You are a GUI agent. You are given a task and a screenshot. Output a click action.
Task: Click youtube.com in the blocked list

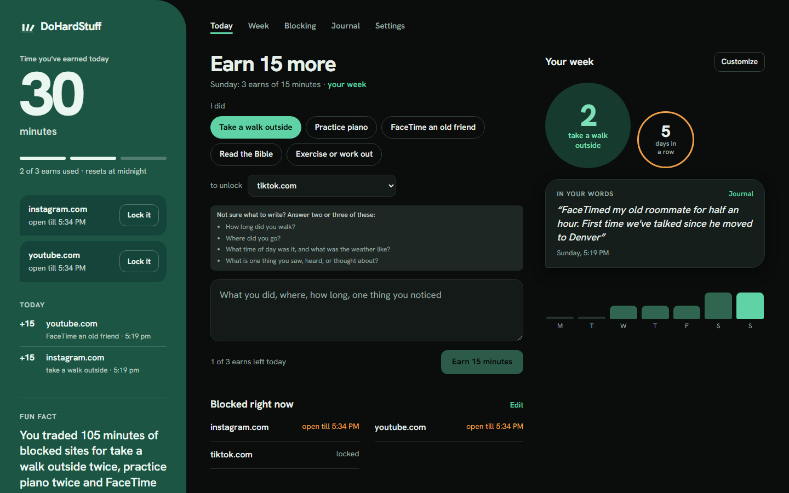pyautogui.click(x=449, y=427)
